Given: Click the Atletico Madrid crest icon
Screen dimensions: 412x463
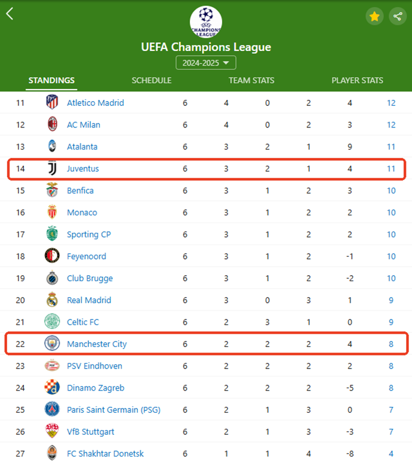Looking at the screenshot, I should click(x=52, y=102).
